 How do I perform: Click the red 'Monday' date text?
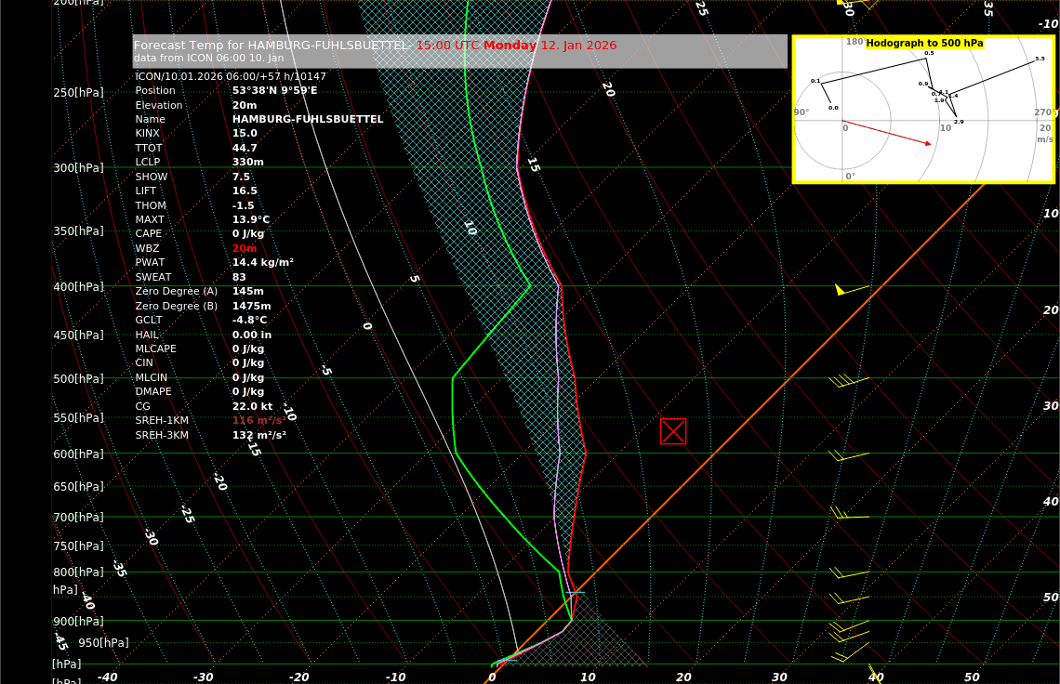(x=510, y=46)
